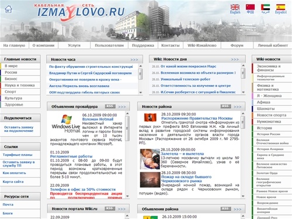
Task: Open Распоряжение Правительства Москвы headline
Action: (197, 119)
